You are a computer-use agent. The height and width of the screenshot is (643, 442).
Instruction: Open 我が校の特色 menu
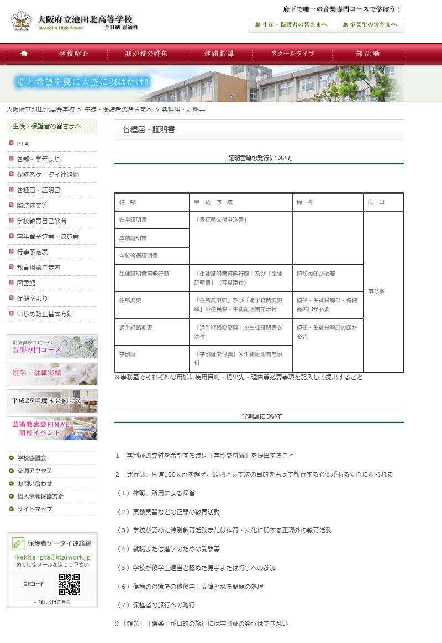tap(146, 54)
